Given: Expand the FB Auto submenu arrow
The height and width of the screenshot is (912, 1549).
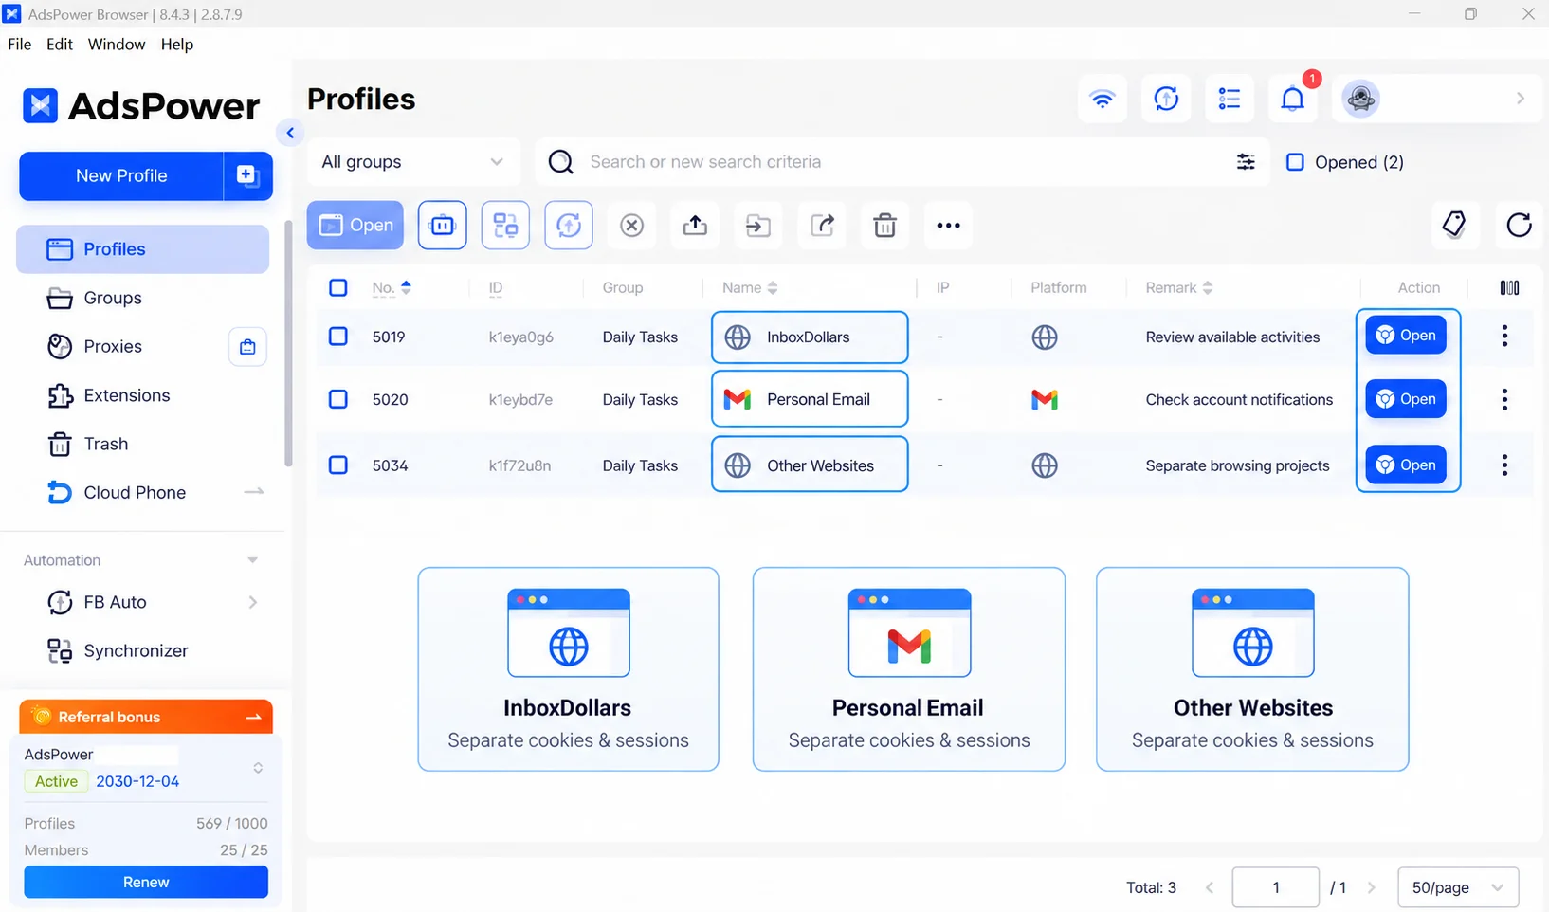Looking at the screenshot, I should click(253, 602).
